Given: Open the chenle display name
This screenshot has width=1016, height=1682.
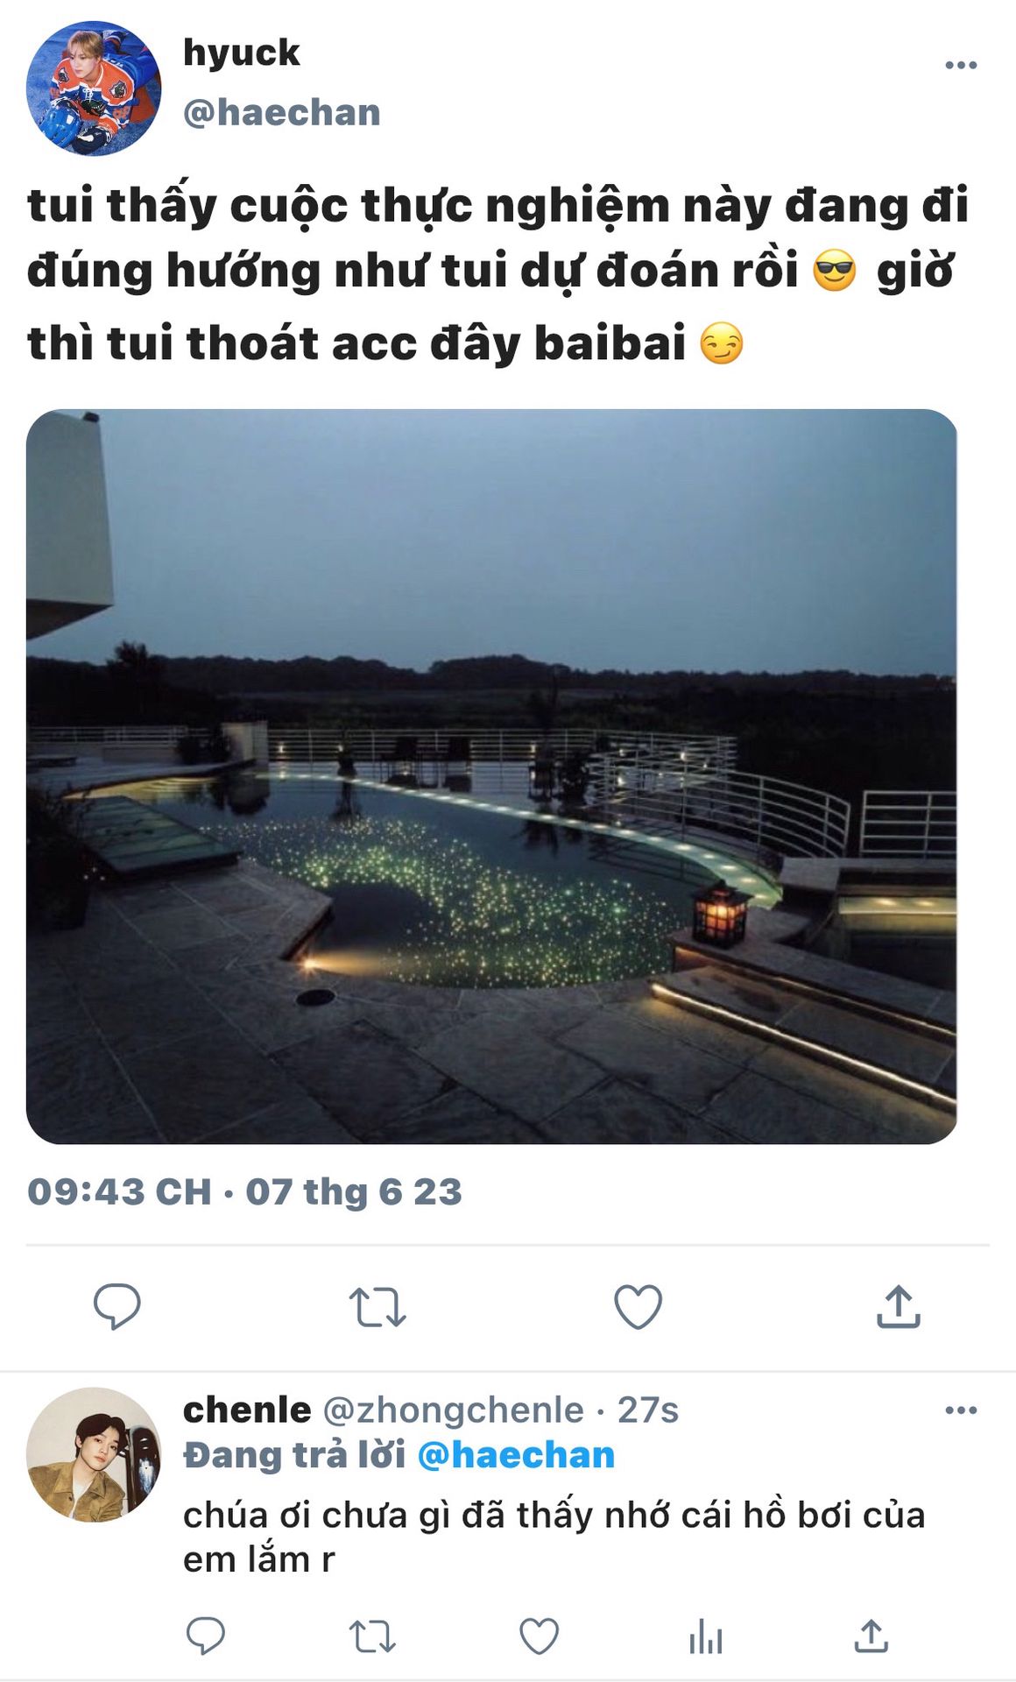Looking at the screenshot, I should point(247,1410).
